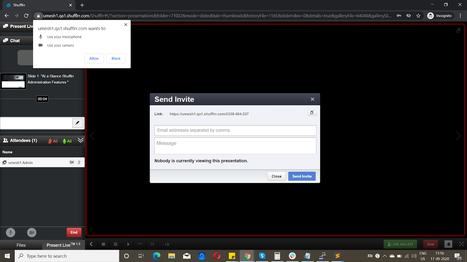Screen dimensions: 467x262
Task: Open Sublime Text from the taskbar
Action: point(337,256)
